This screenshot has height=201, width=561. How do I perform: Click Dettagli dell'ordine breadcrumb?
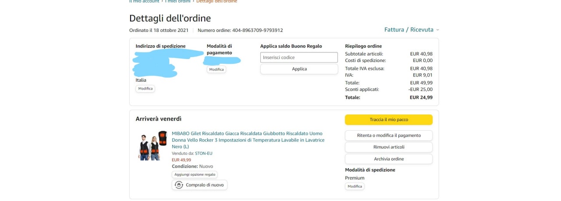(217, 1)
